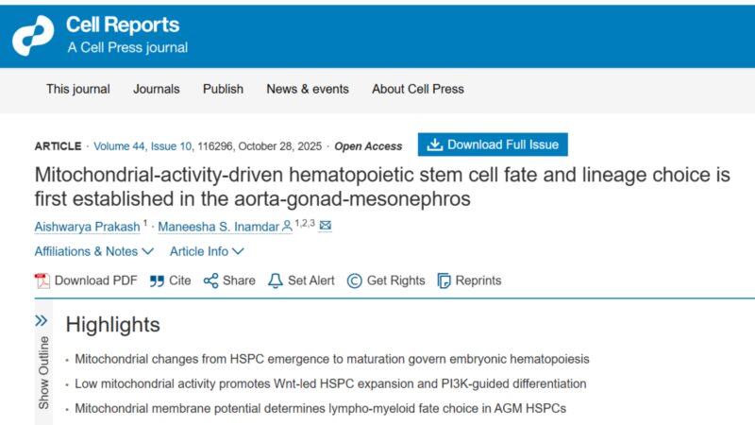The width and height of the screenshot is (755, 425).
Task: Click the Get Rights copyright icon
Action: [355, 280]
